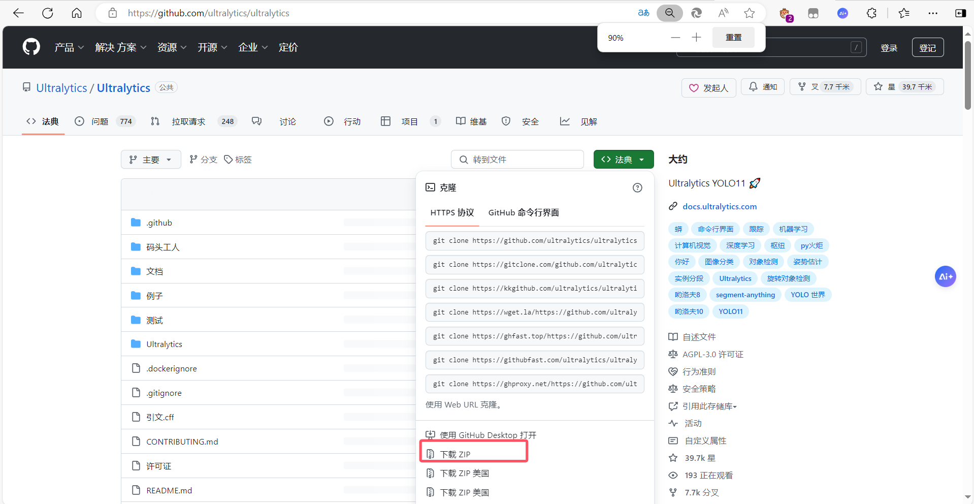Open the .dockerignore file
Viewport: 974px width, 504px height.
pos(171,368)
